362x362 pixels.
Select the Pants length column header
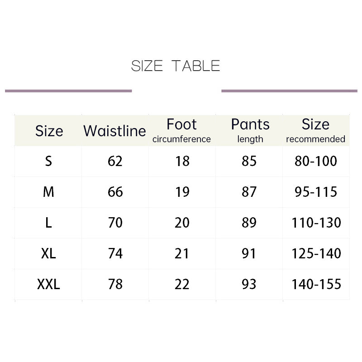click(x=250, y=130)
